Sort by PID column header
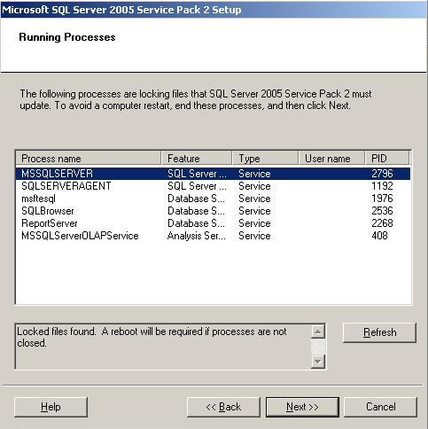The height and width of the screenshot is (429, 428). (x=387, y=159)
